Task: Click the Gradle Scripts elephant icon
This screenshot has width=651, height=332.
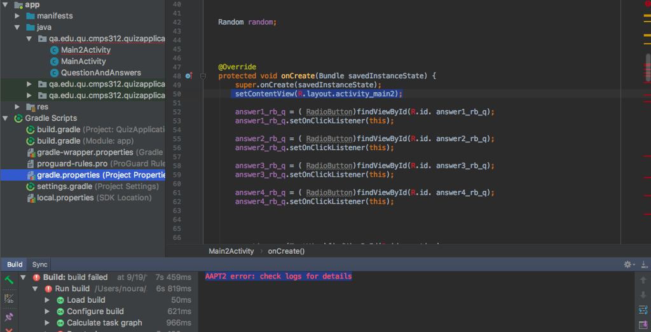Action: tap(18, 118)
